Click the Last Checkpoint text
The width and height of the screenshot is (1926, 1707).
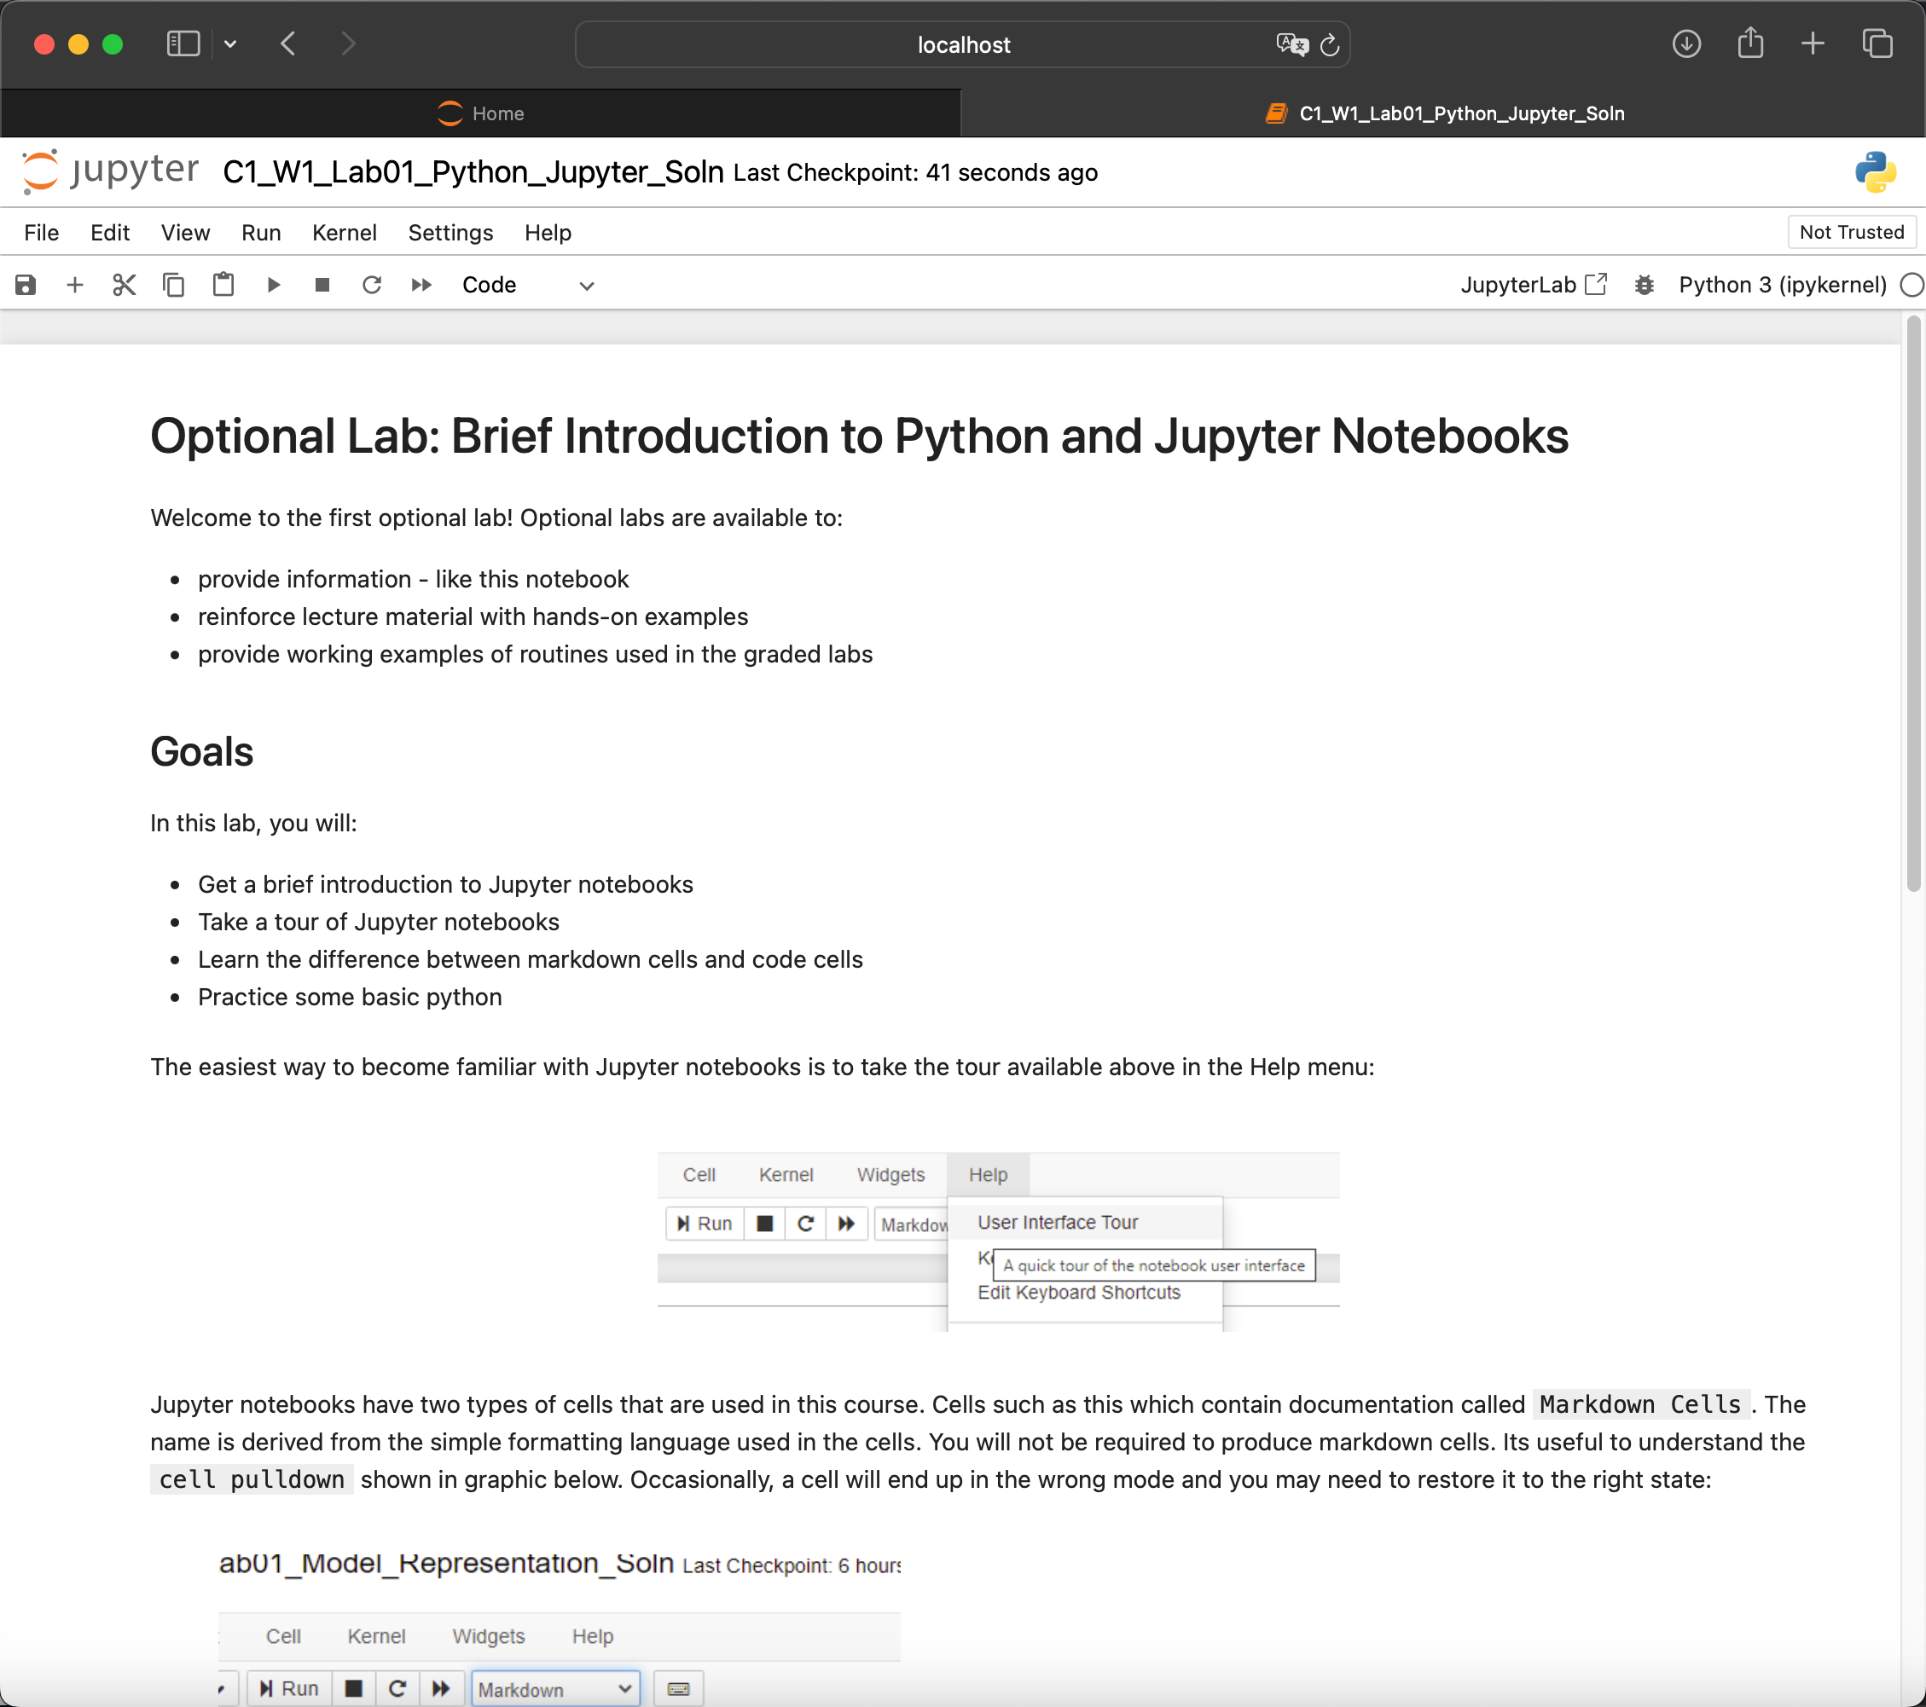(915, 173)
